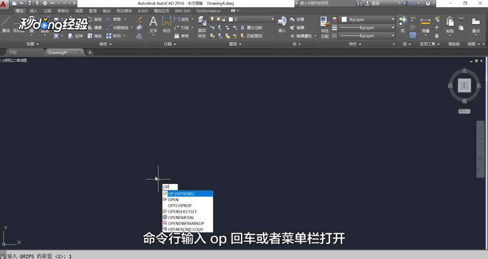This screenshot has height=259, width=488.
Task: Select the 文字 (Text) tool
Action: [x=153, y=25]
